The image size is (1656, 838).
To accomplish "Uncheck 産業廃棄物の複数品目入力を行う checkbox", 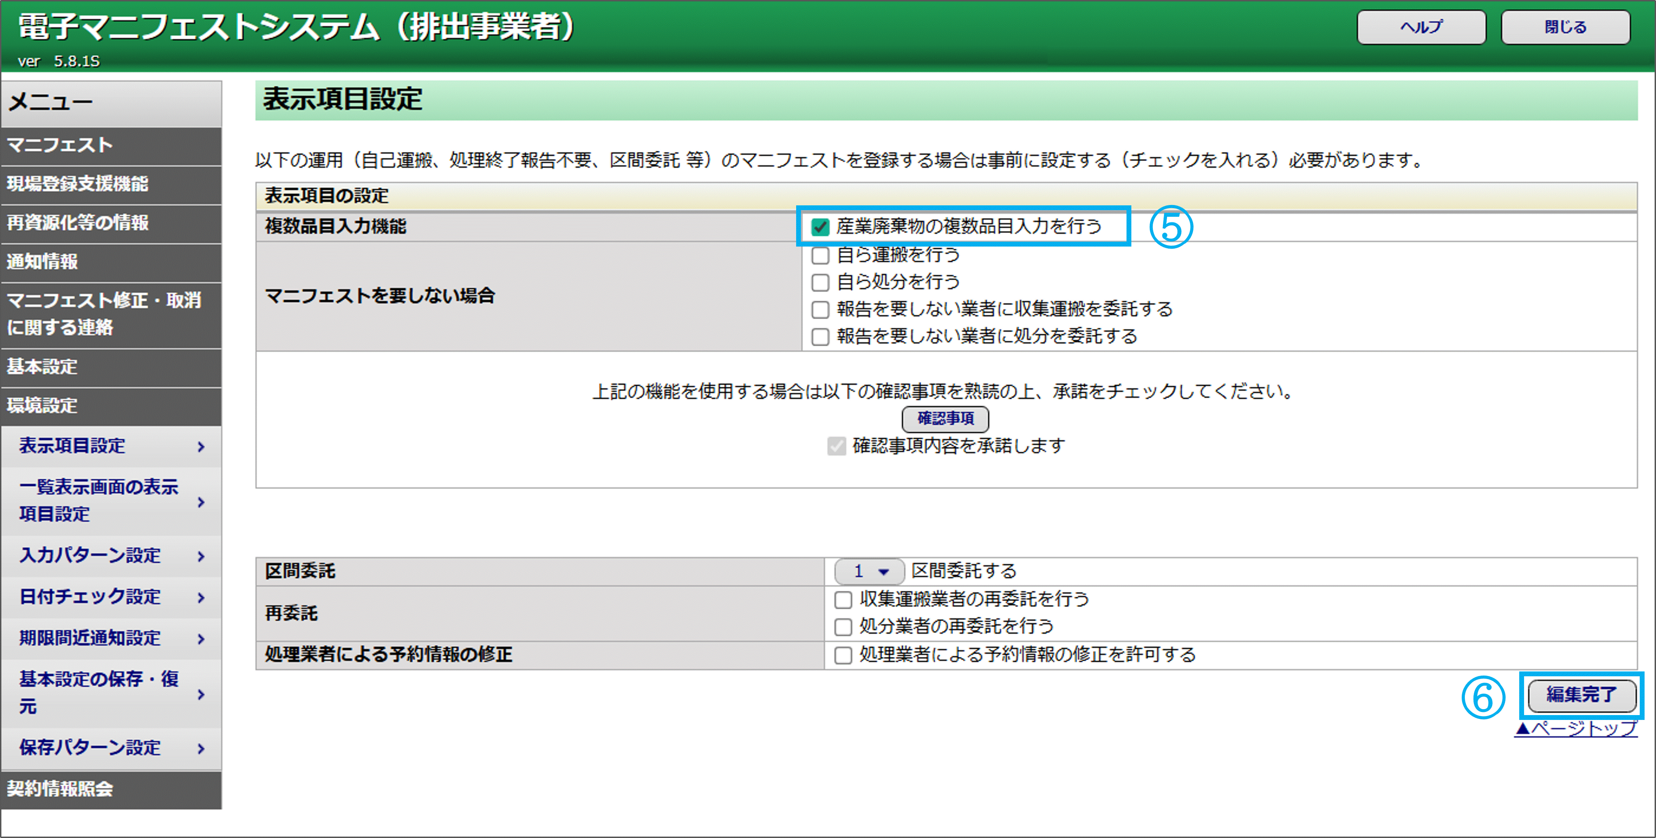I will pos(820,227).
